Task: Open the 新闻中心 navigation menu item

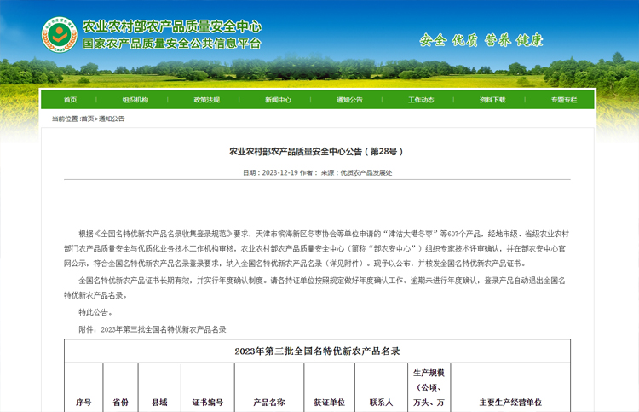Action: pos(278,100)
